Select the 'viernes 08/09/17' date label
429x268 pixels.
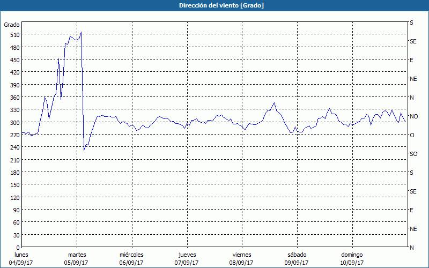coord(241,258)
